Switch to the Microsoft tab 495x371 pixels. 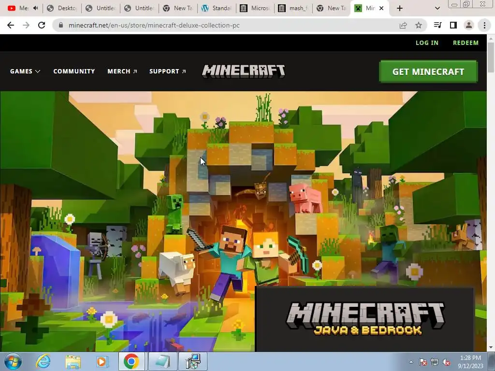[255, 8]
